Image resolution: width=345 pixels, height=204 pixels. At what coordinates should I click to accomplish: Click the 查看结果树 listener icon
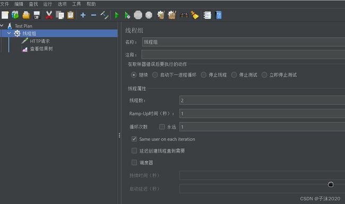(x=25, y=49)
